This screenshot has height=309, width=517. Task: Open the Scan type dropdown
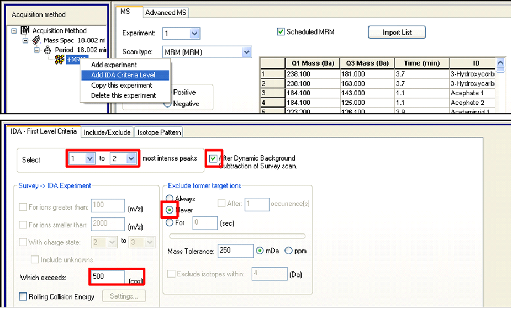pos(246,52)
